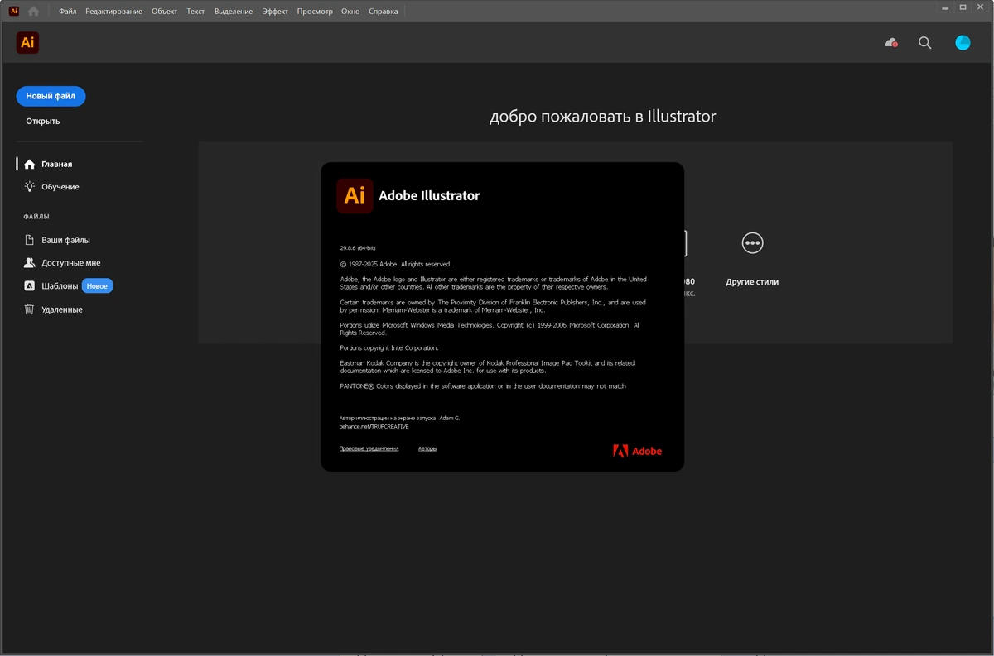Open the Выделение menu
The image size is (994, 656).
pos(234,12)
